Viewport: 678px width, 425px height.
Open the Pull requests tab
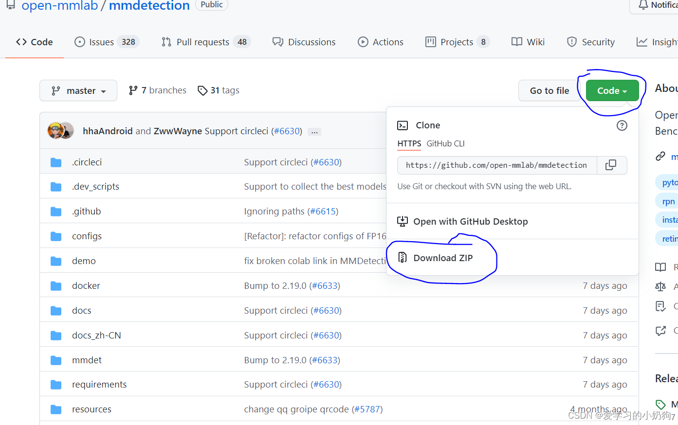(x=206, y=42)
